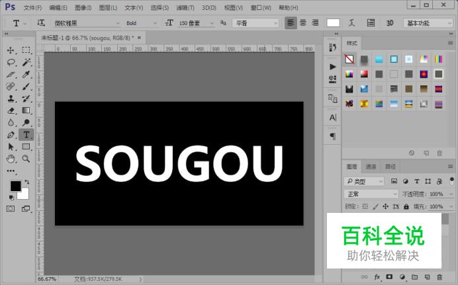Open the 滤镜(T) menu
Viewport: 458px width, 285px height.
coord(185,7)
